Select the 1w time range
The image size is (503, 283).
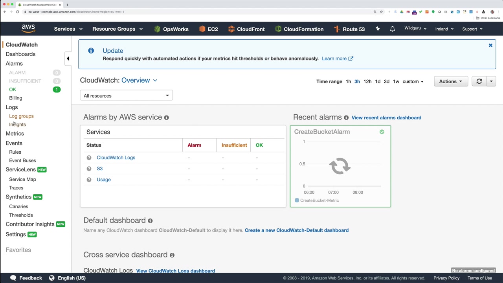click(x=396, y=81)
